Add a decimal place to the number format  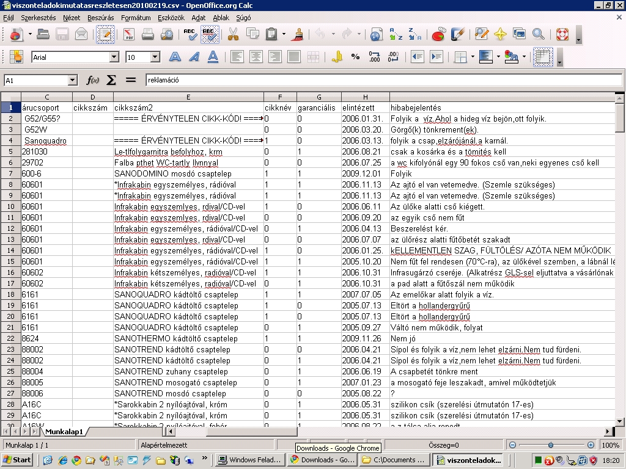375,57
